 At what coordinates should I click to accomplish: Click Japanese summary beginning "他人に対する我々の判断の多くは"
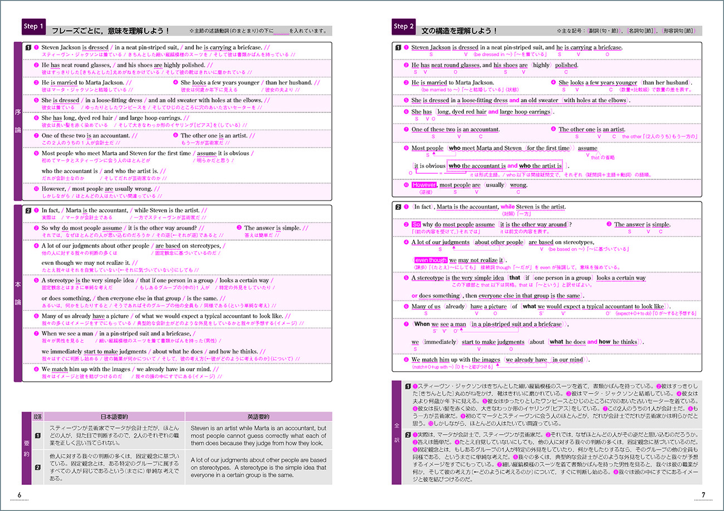pos(114,468)
